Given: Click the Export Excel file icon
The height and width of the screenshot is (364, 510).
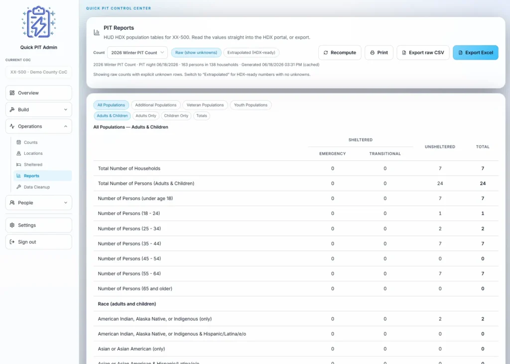Looking at the screenshot, I should click(x=461, y=53).
